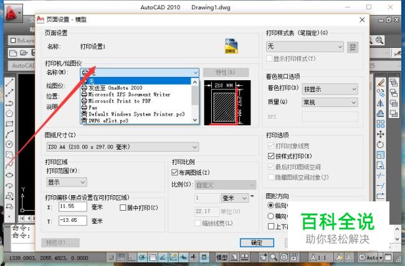The width and height of the screenshot is (405, 266).
Task: Enable 居中打印 center plot checkbox
Action: coord(123,208)
